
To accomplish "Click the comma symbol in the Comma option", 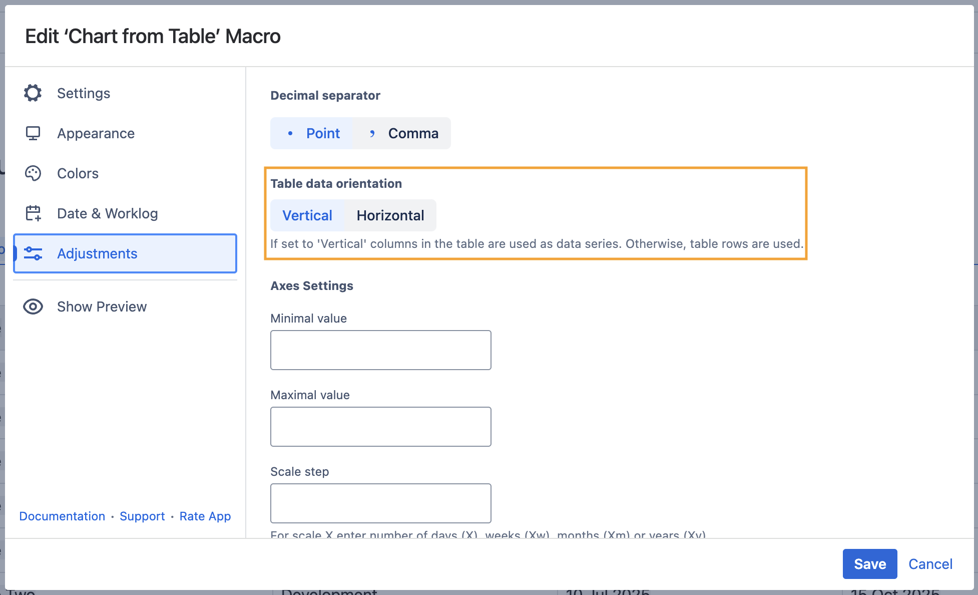I will tap(372, 133).
